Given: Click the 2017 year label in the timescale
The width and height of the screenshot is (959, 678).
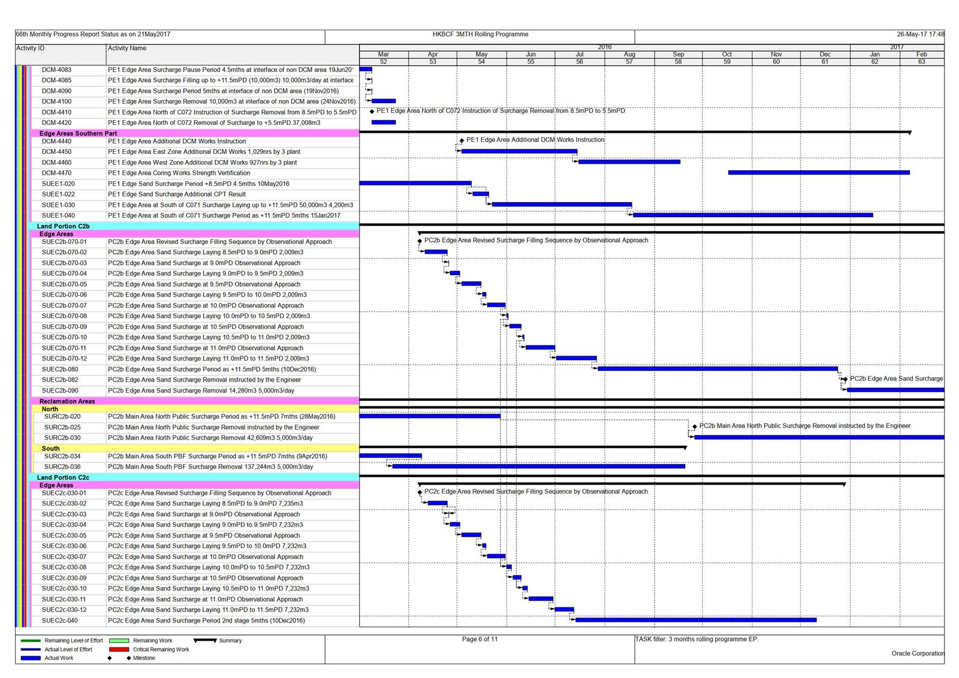Looking at the screenshot, I should [x=897, y=47].
